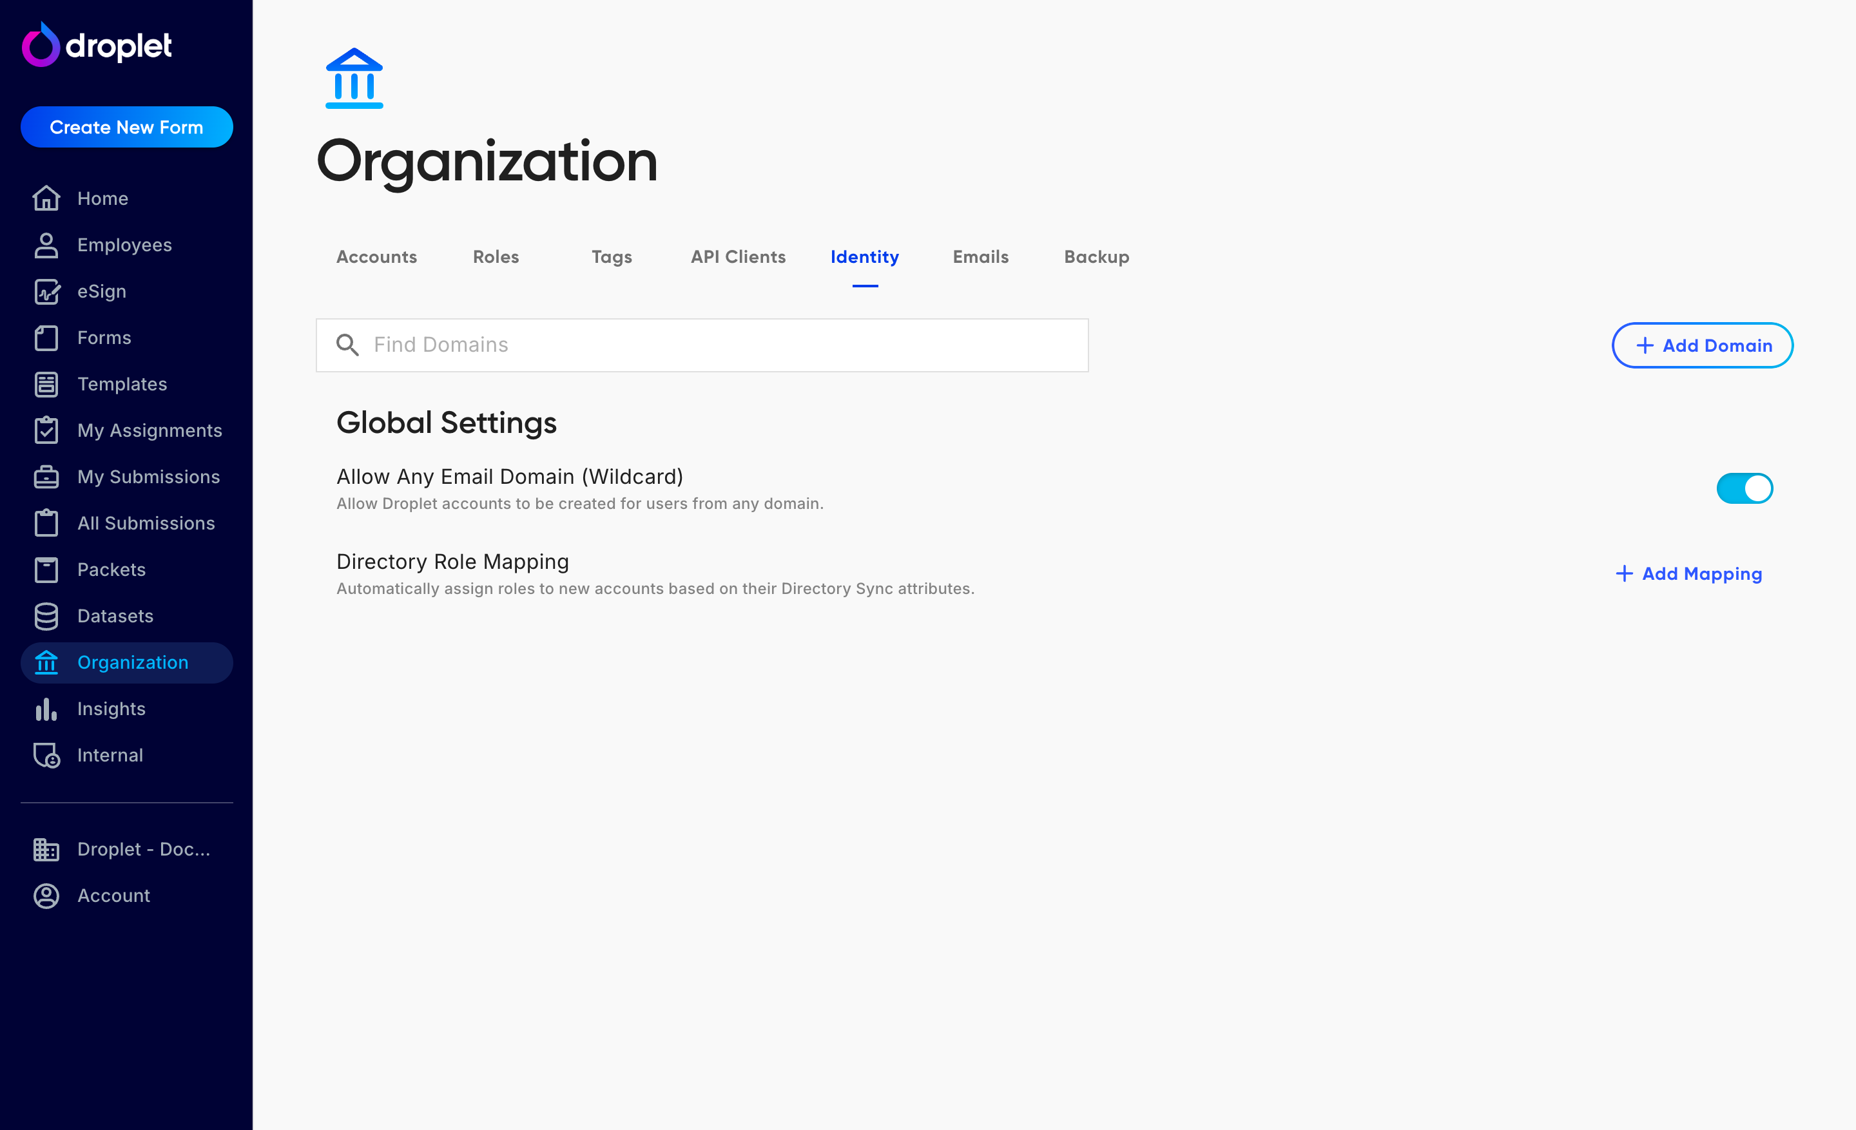Viewport: 1856px width, 1130px height.
Task: Open the Droplet - Doc... organization label
Action: 144,849
